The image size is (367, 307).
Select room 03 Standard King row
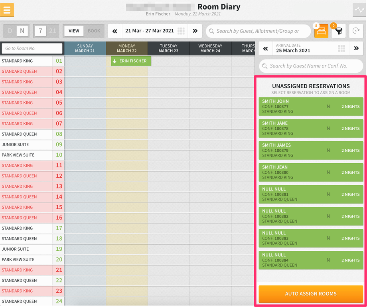tap(32, 82)
